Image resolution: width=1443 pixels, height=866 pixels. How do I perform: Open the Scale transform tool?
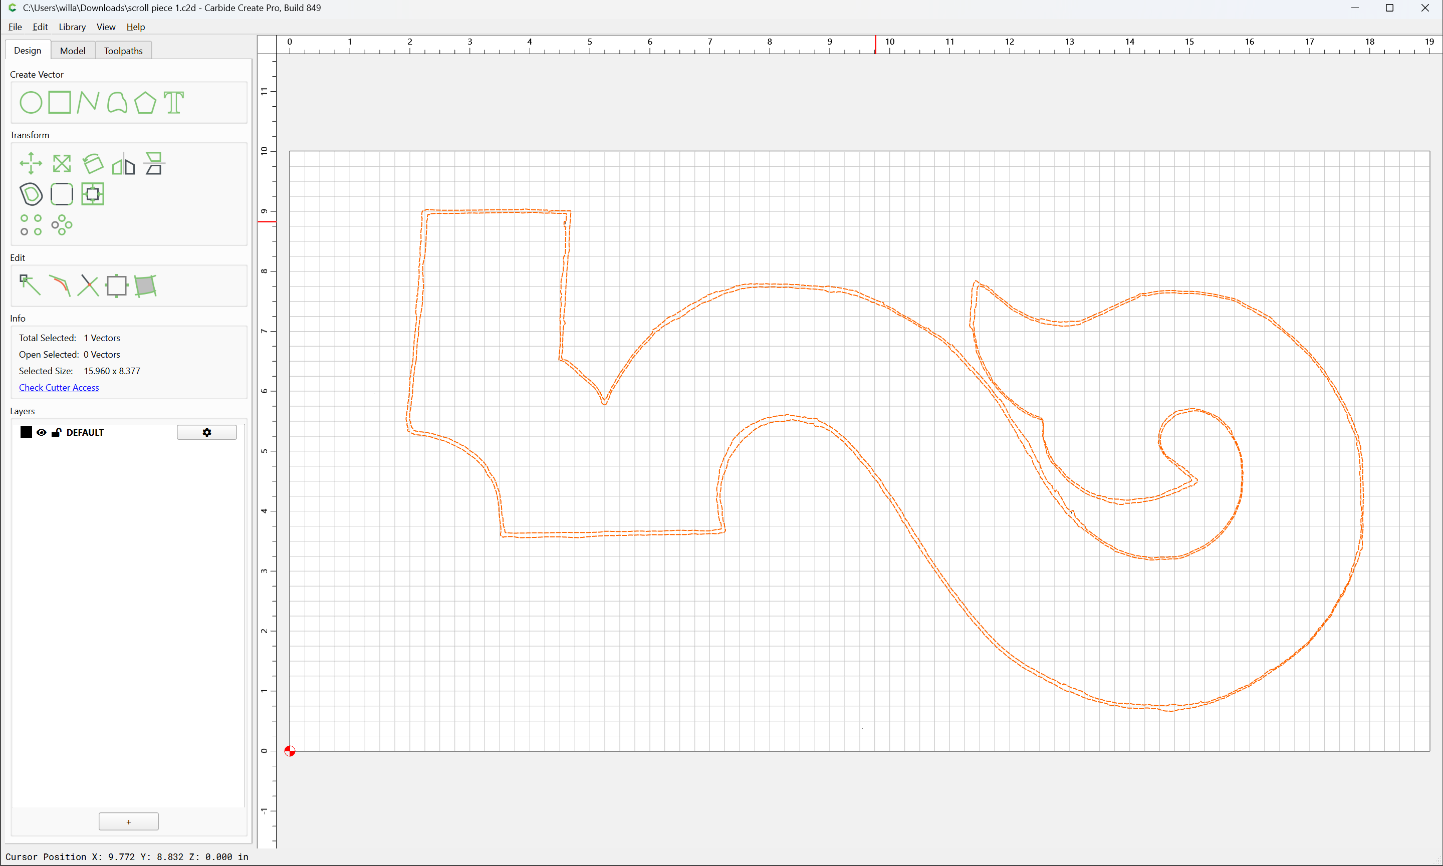point(62,163)
